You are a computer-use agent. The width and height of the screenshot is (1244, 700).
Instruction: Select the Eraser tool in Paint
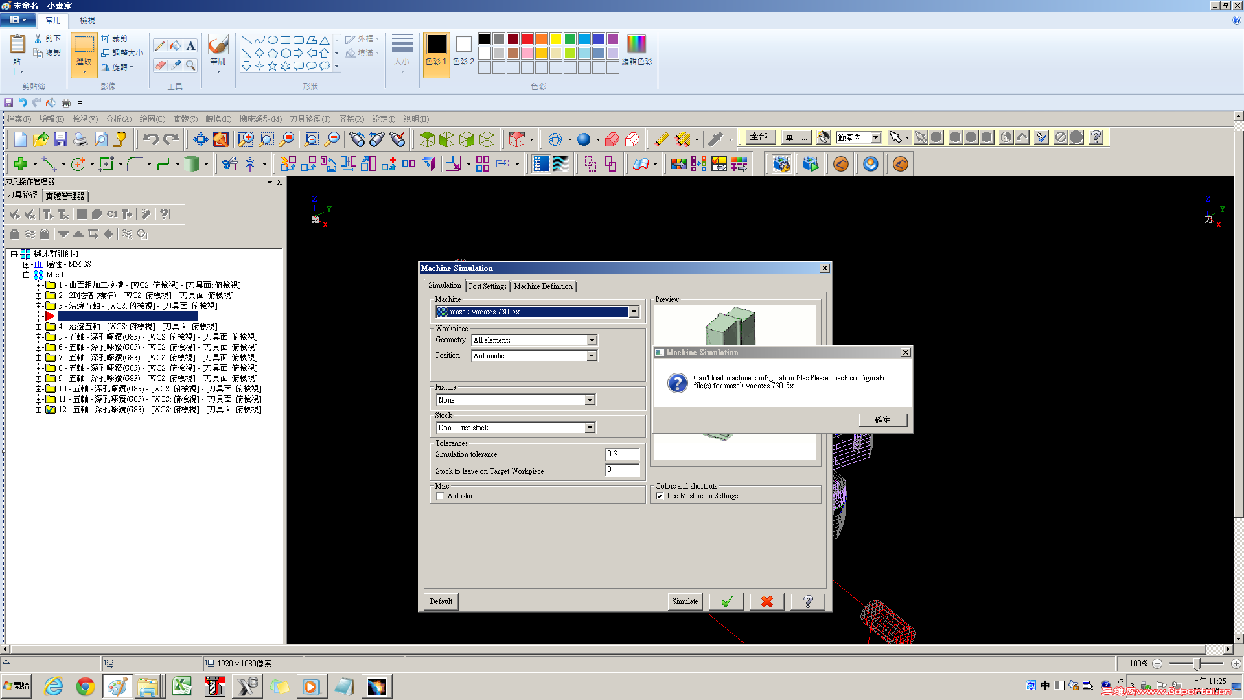click(160, 65)
